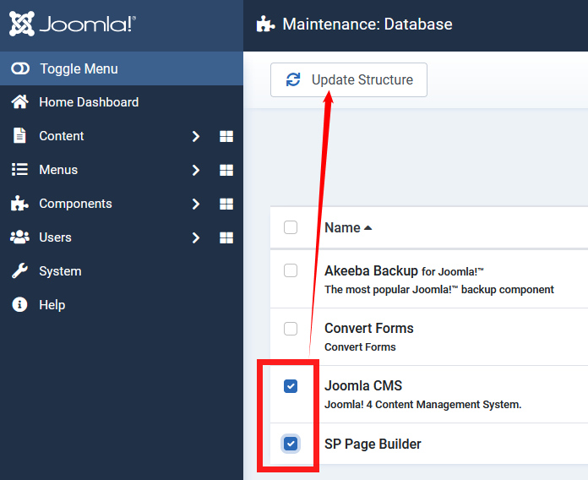588x480 pixels.
Task: Open the Components menu item
Action: 75,204
